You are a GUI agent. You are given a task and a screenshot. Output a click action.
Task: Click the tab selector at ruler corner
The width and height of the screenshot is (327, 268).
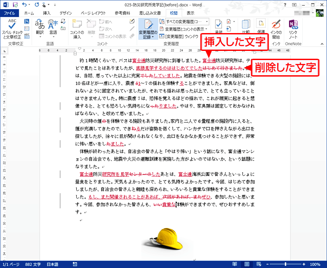(x=4, y=50)
